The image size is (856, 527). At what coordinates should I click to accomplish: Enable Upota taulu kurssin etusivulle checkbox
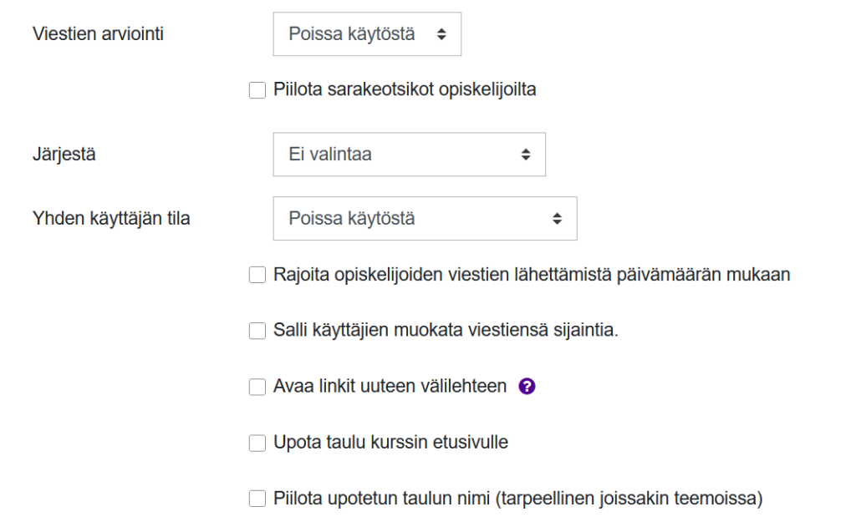(x=257, y=443)
